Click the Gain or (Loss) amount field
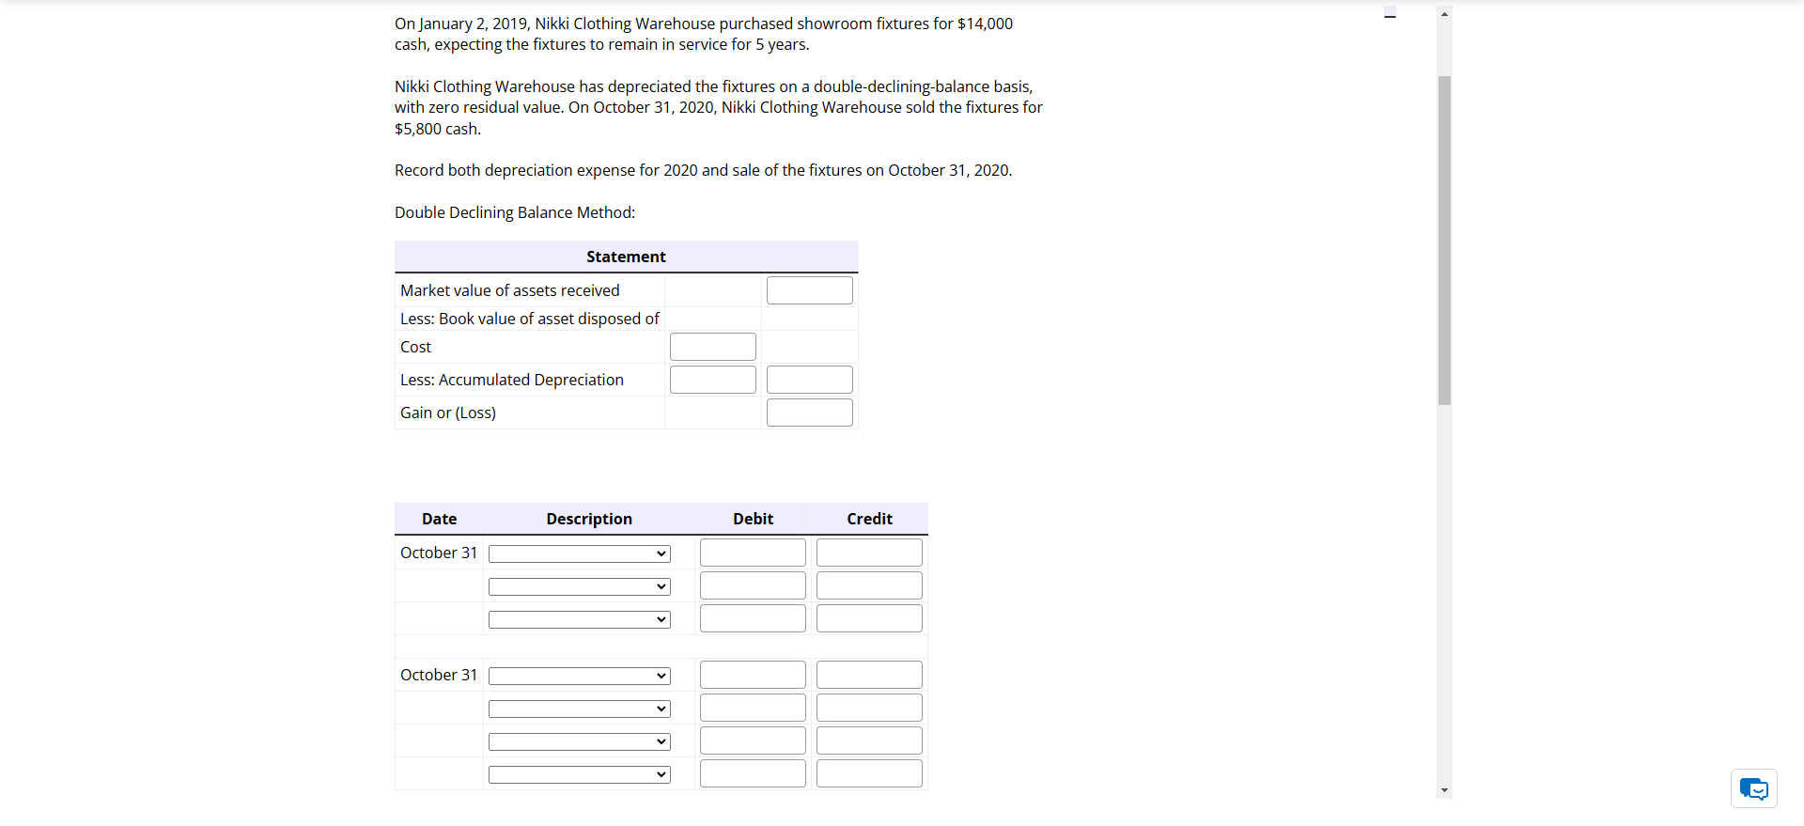The width and height of the screenshot is (1804, 826). click(810, 413)
